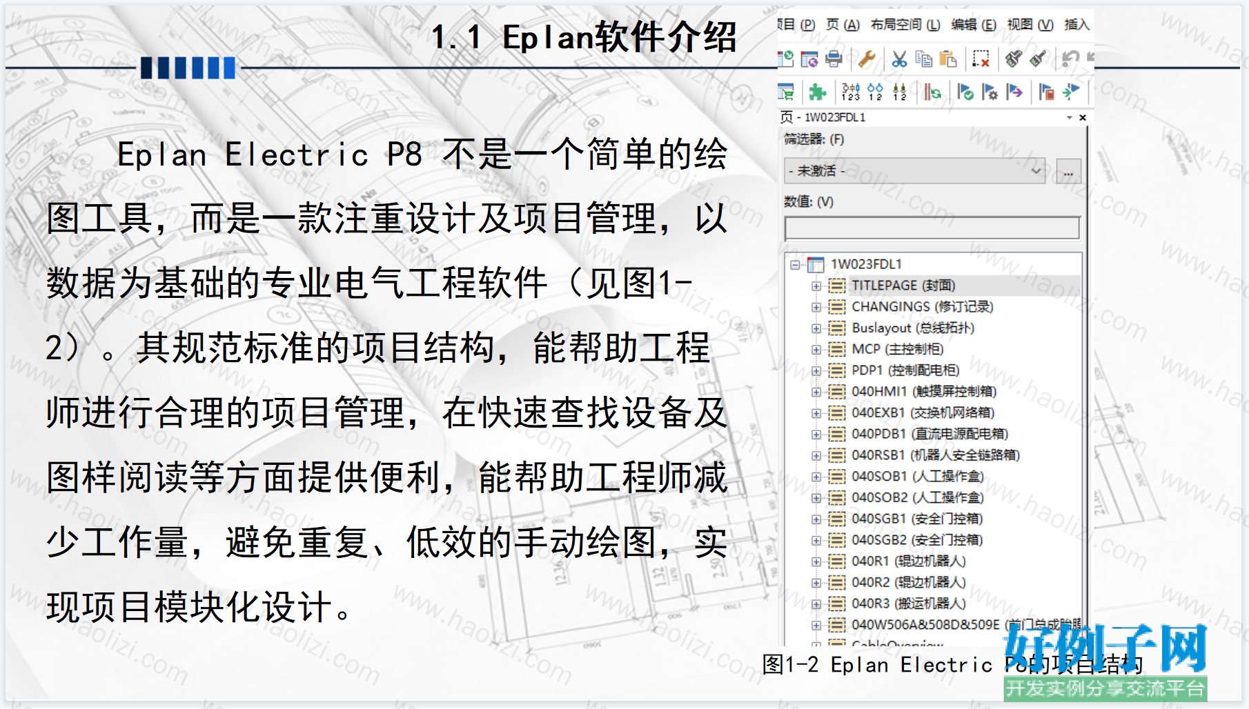Open the partially visible 项目 (P) menu

796,25
